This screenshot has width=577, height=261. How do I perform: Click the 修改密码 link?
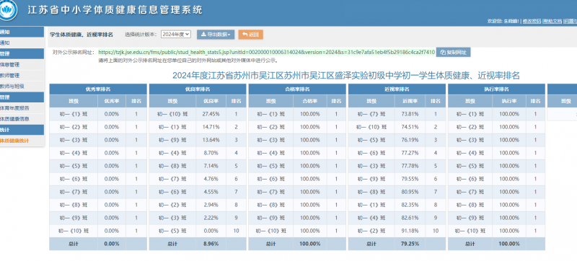pyautogui.click(x=532, y=22)
